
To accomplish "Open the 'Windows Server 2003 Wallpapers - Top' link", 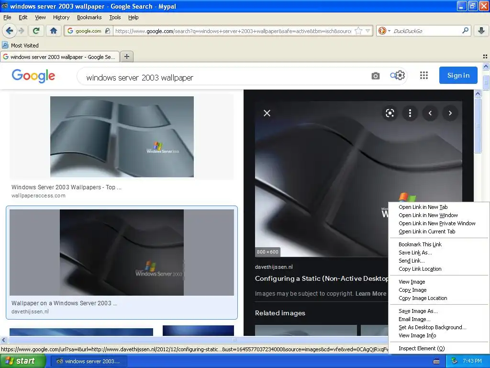I will point(67,187).
